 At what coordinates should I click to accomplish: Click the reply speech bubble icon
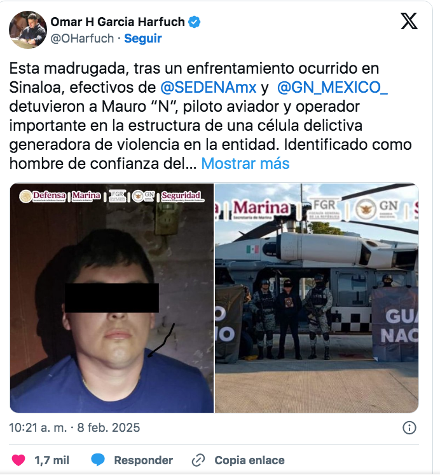tap(98, 460)
